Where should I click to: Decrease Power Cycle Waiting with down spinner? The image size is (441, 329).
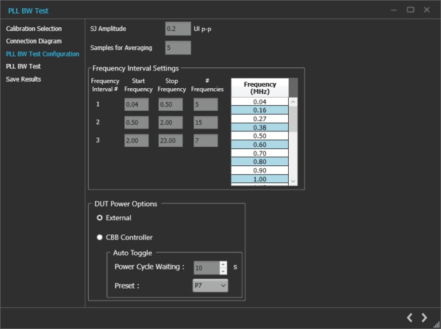223,271
